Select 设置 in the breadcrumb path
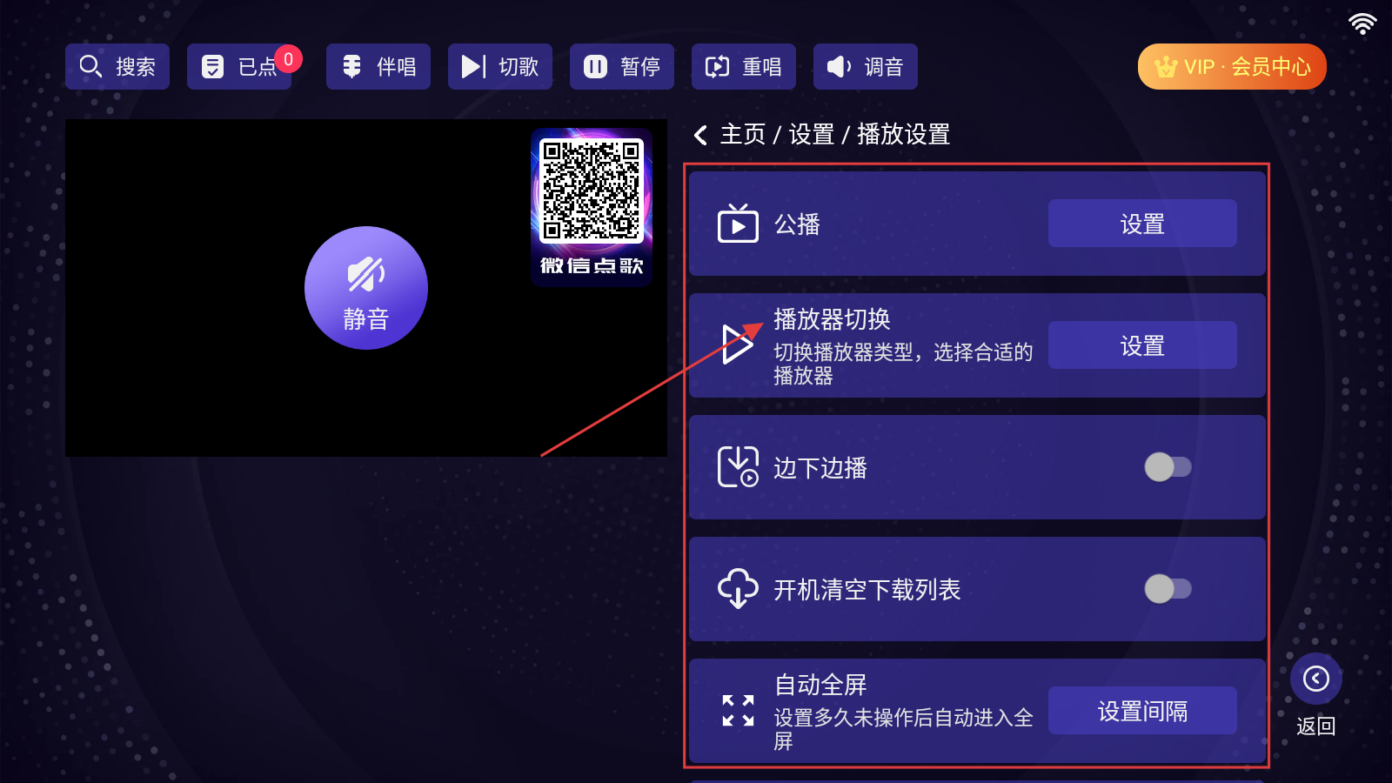The width and height of the screenshot is (1392, 783). (812, 135)
